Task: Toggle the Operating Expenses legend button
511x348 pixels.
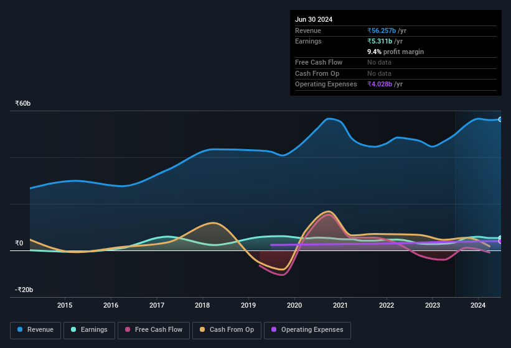Action: [x=307, y=330]
